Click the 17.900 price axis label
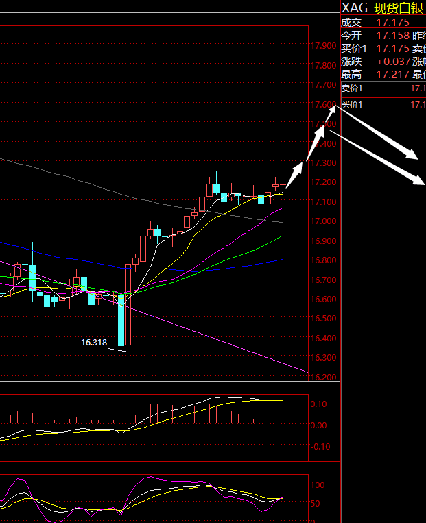The width and height of the screenshot is (426, 523). point(323,46)
